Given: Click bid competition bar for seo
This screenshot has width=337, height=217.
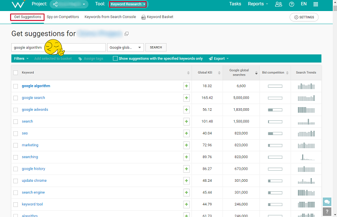Looking at the screenshot, I should tap(275, 133).
